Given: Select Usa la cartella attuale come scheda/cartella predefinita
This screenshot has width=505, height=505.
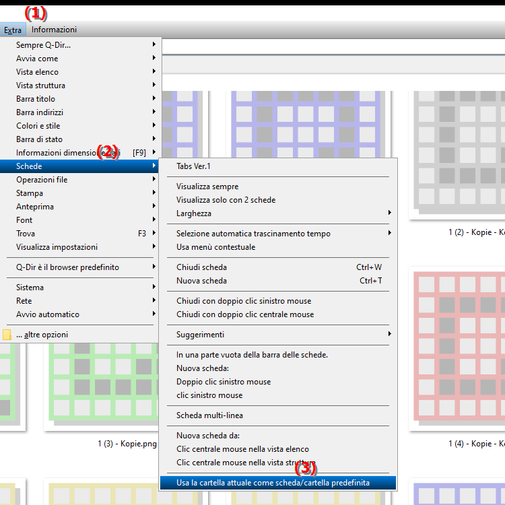Looking at the screenshot, I should [x=278, y=483].
